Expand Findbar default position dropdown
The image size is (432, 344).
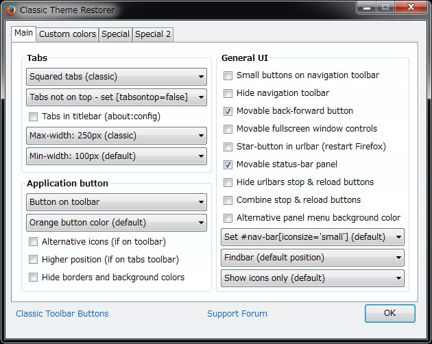click(x=313, y=258)
